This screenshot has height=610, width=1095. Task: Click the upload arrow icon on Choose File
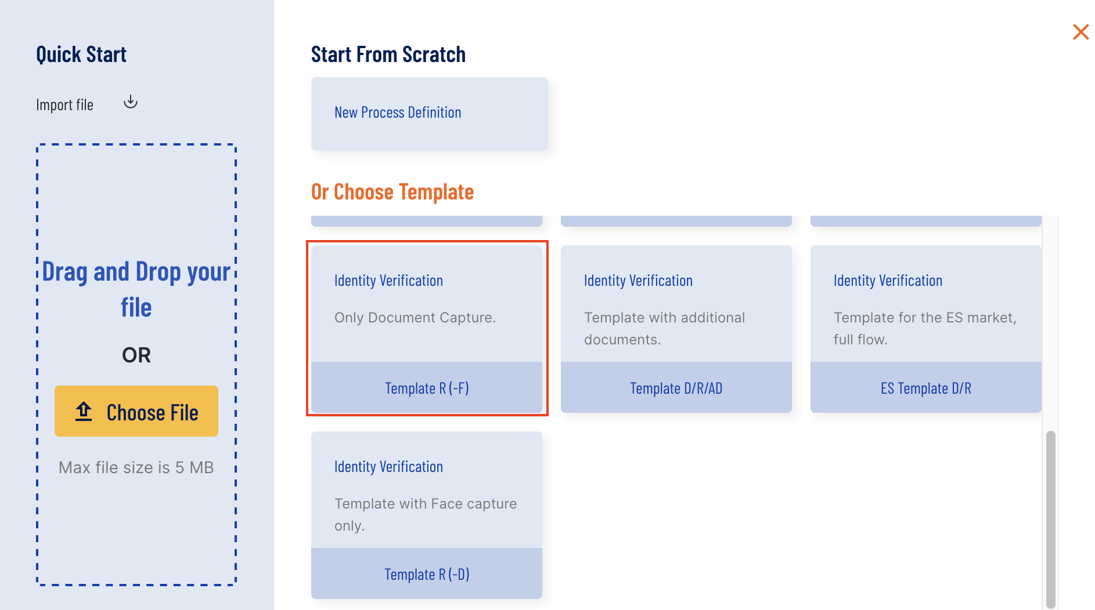(x=84, y=412)
